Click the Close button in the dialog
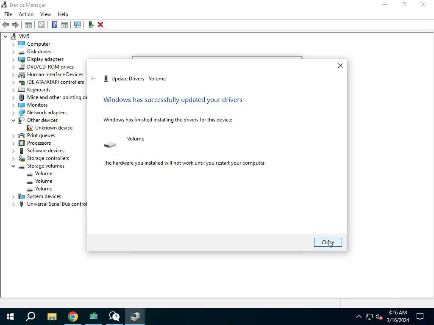The width and height of the screenshot is (434, 325). [328, 242]
